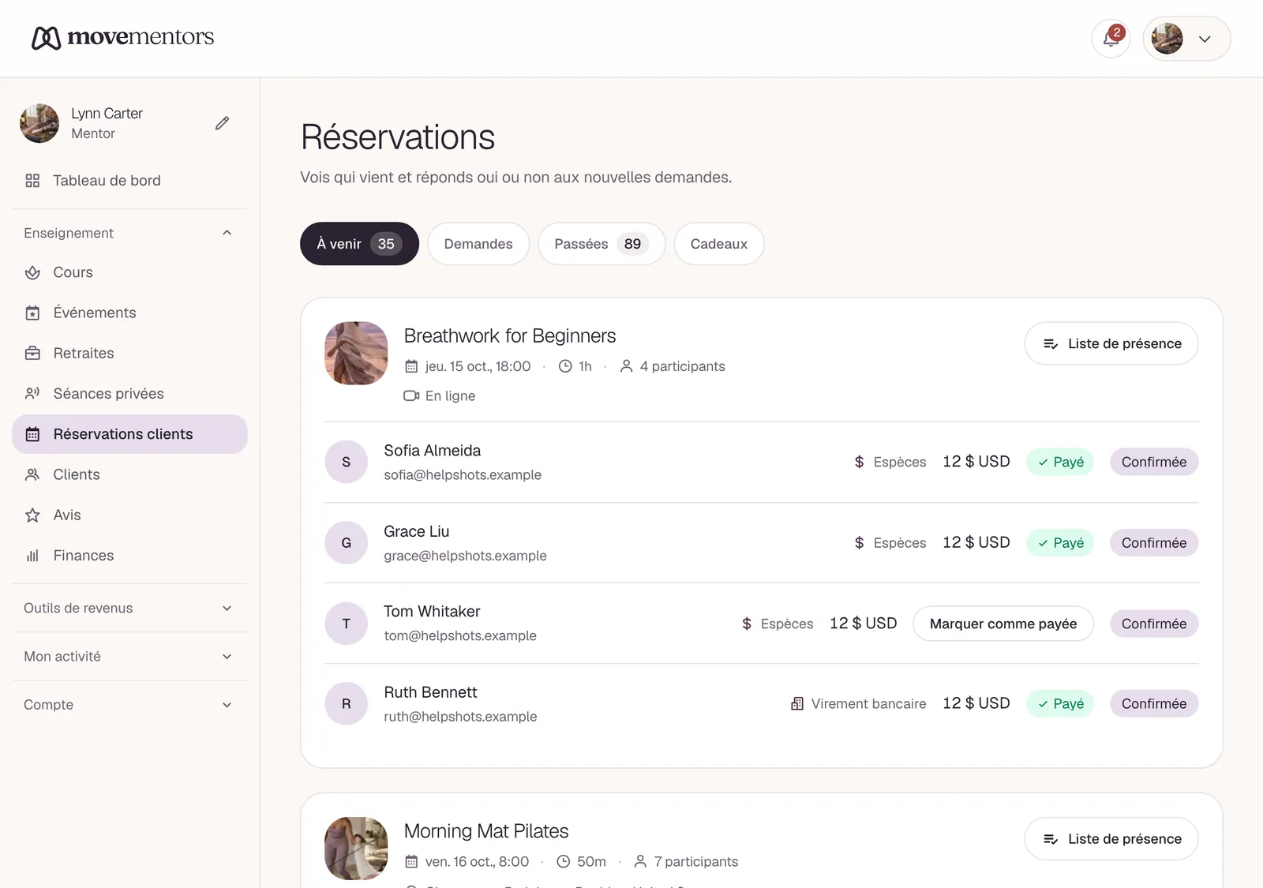Click Confirmée status for Tom Whitaker
1263x888 pixels.
tap(1154, 624)
